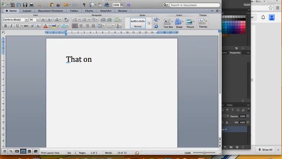Screen dimensions: 282x159
Task: Switch to the Home ribbon tab
Action: pos(11,11)
